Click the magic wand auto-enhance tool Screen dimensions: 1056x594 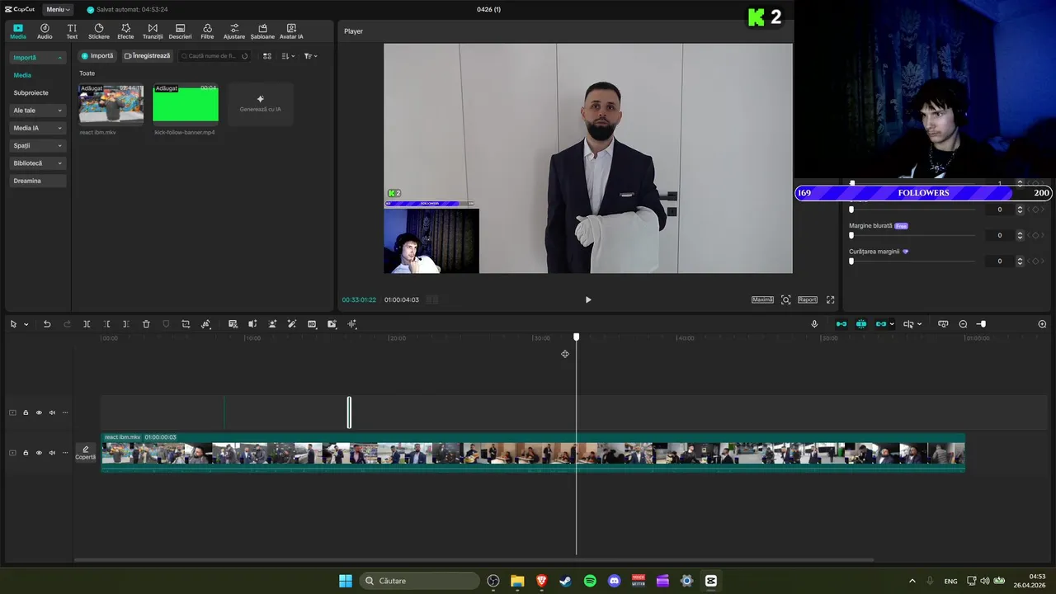pyautogui.click(x=292, y=324)
